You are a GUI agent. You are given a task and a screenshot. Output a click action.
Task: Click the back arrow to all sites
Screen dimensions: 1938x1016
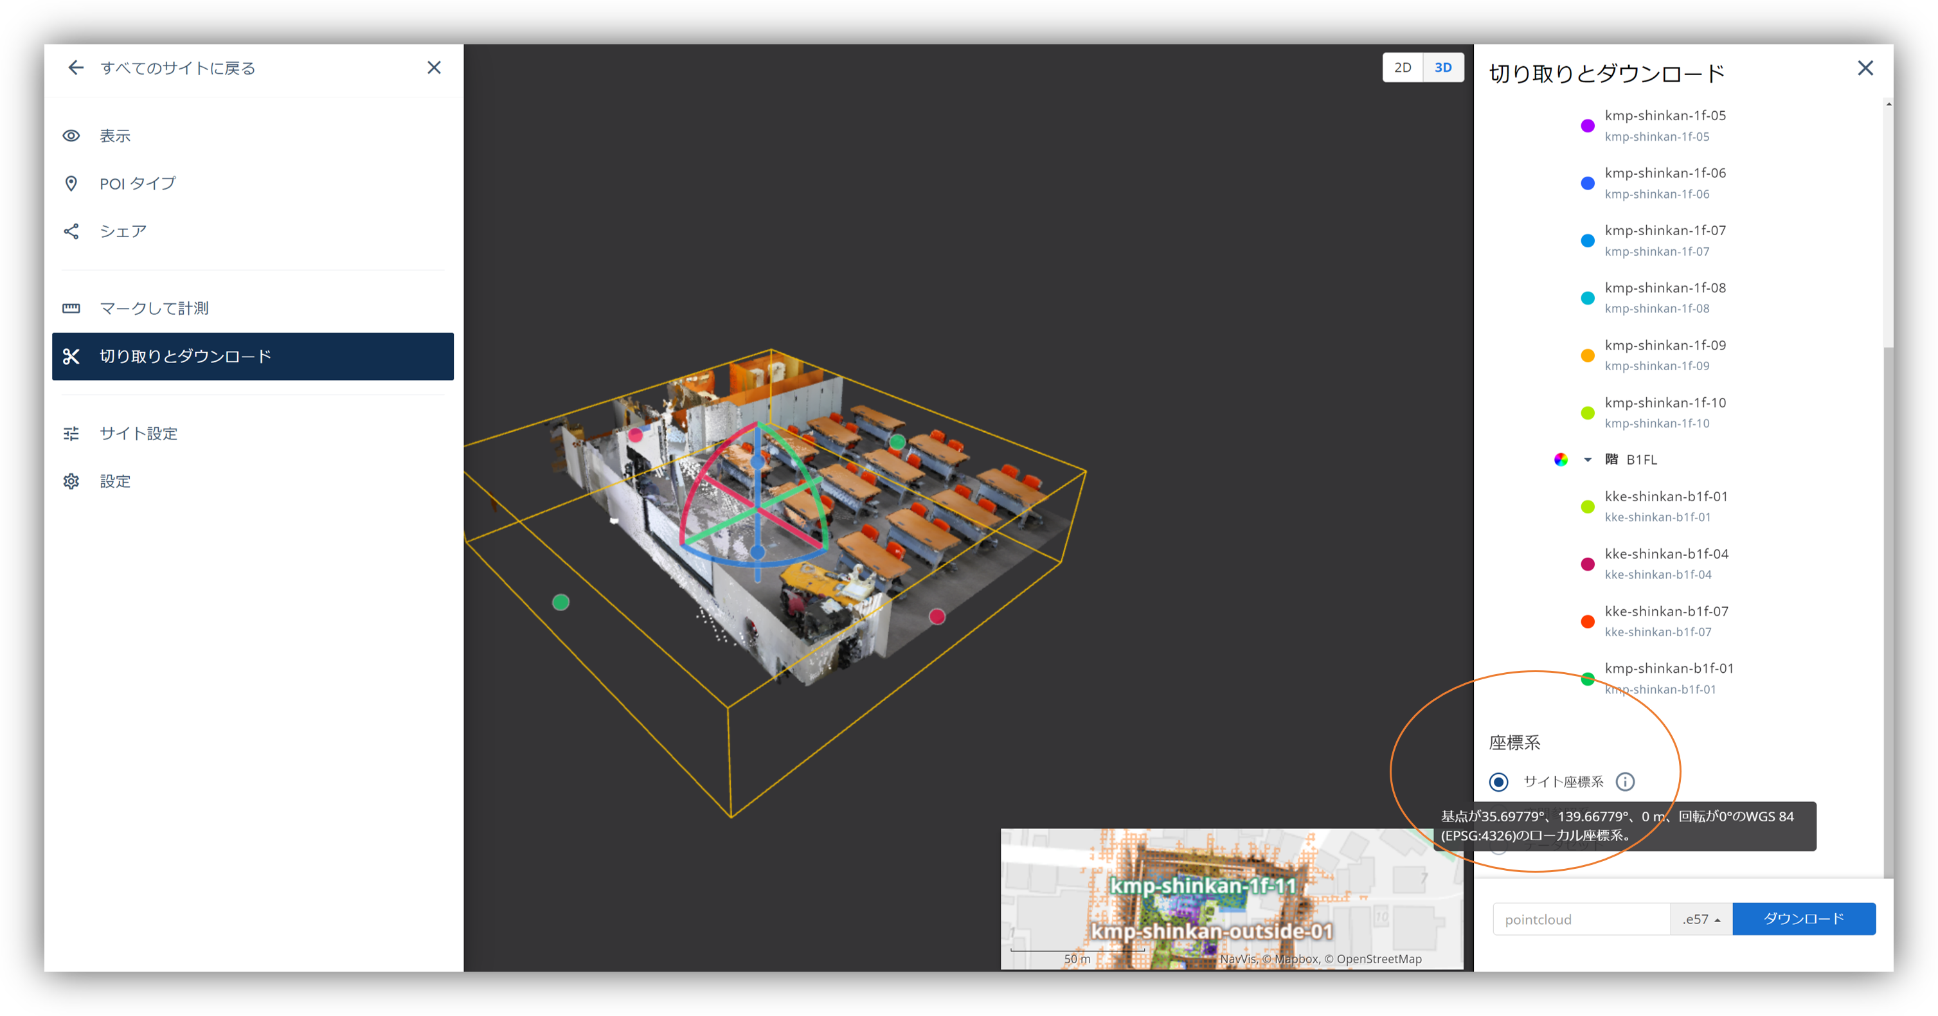point(75,67)
